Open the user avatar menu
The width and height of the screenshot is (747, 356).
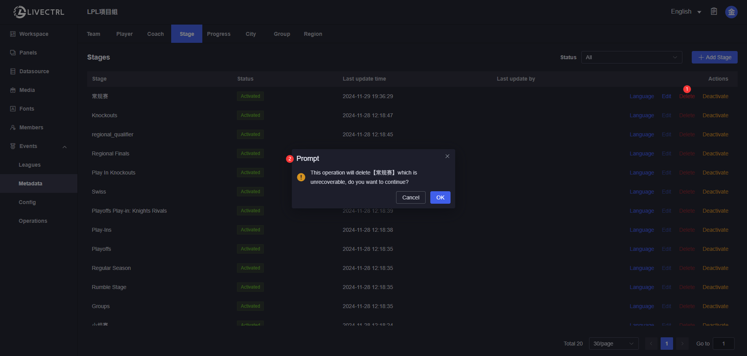point(731,12)
